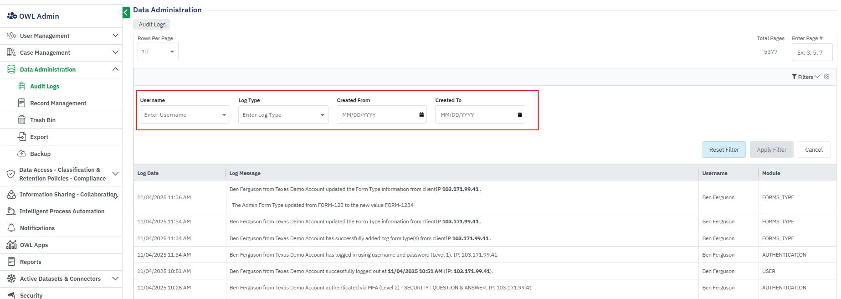The height and width of the screenshot is (299, 841).
Task: Click the Export file icon
Action: point(21,137)
